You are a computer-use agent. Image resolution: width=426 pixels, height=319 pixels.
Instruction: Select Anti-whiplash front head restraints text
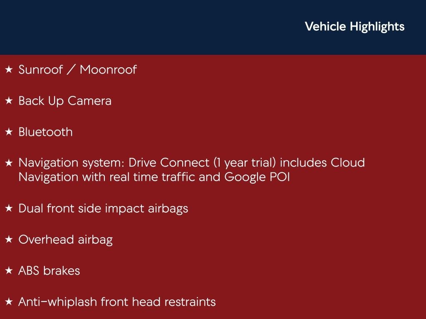point(117,302)
